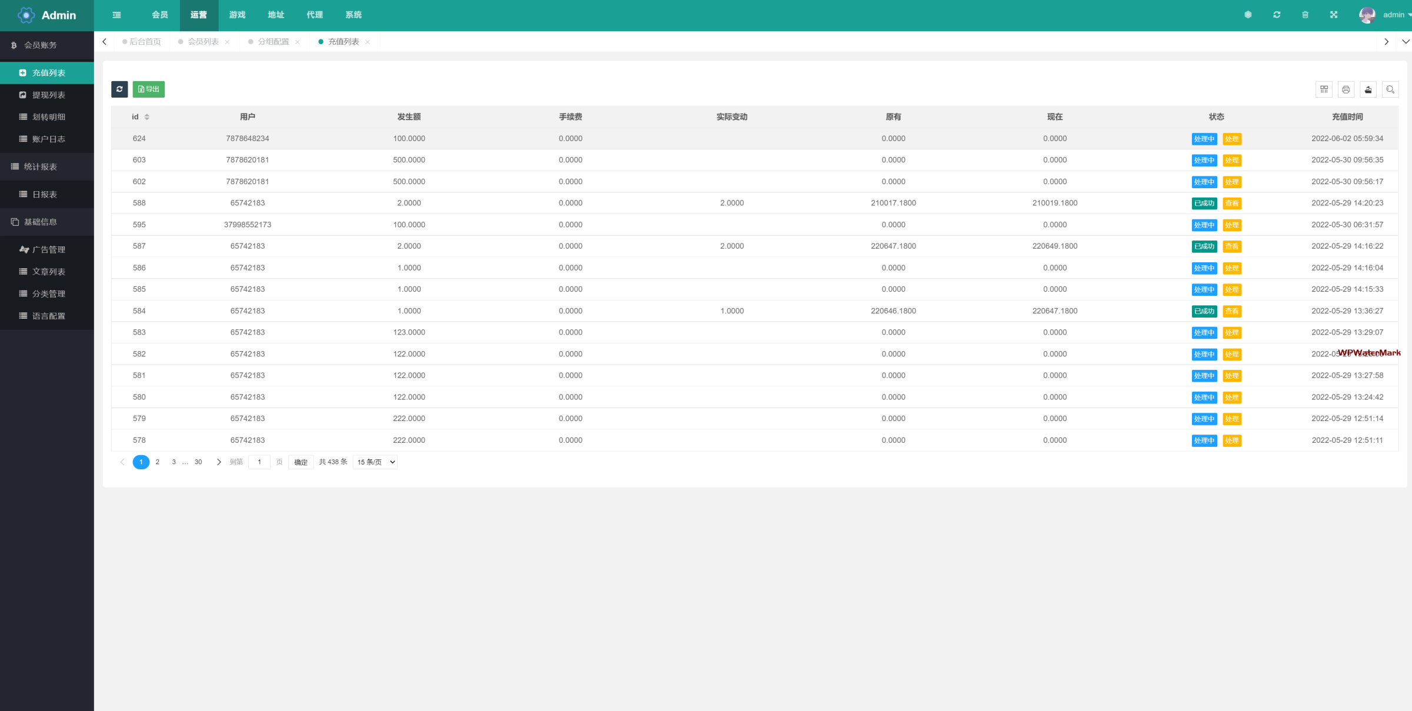The image size is (1412, 711).
Task: Click the page number input field
Action: click(259, 462)
